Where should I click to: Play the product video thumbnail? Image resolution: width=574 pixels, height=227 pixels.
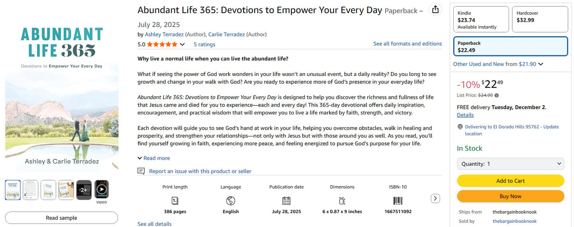101,190
